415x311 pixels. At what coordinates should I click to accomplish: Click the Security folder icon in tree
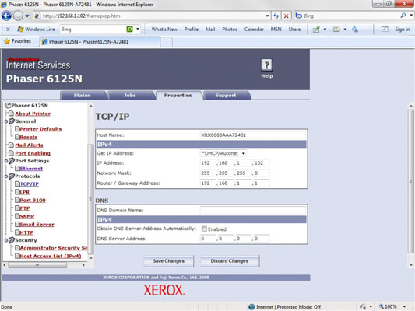[12, 240]
